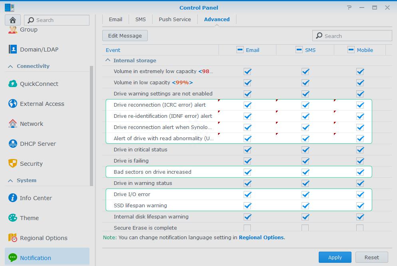Collapse the Internal storage section
Image resolution: width=397 pixels, height=266 pixels.
tap(108, 60)
